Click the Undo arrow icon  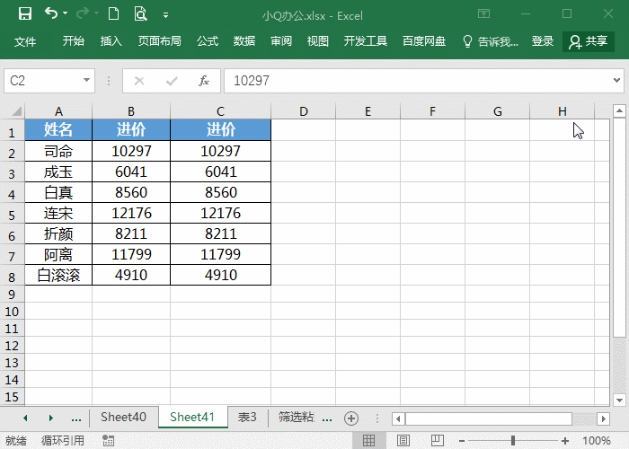50,13
